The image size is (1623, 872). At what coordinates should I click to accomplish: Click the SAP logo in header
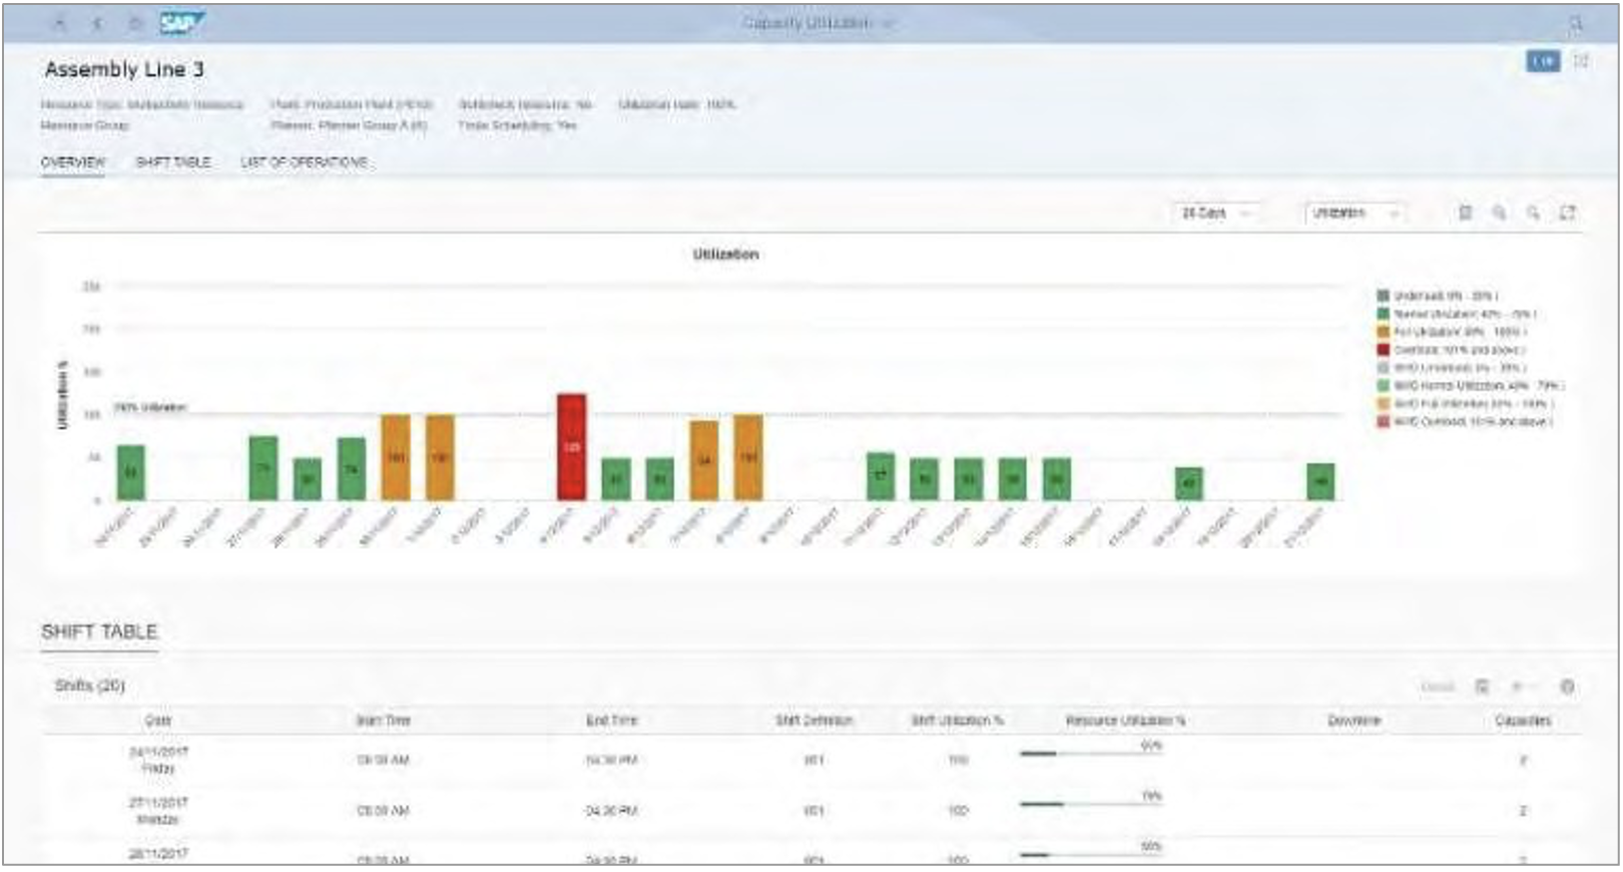(182, 22)
